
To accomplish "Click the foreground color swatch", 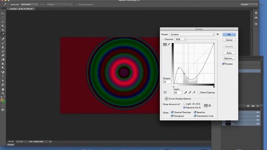I will 2,100.
